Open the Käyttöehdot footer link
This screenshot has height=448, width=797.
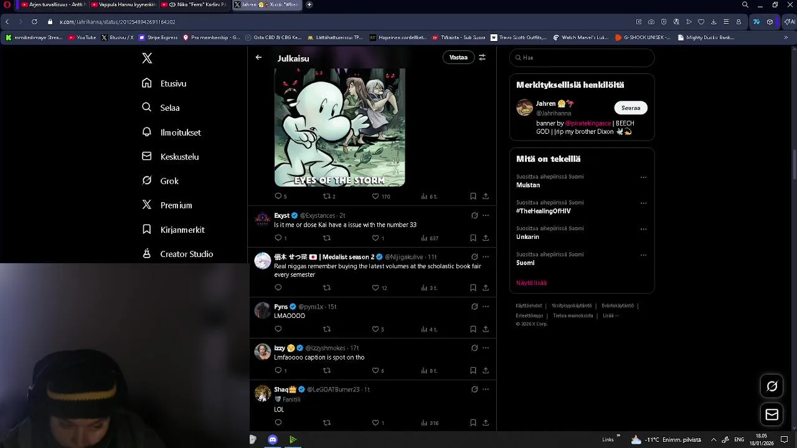529,306
